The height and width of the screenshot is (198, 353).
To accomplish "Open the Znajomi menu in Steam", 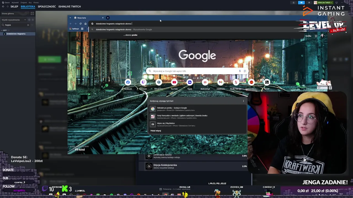I will 24,2.
